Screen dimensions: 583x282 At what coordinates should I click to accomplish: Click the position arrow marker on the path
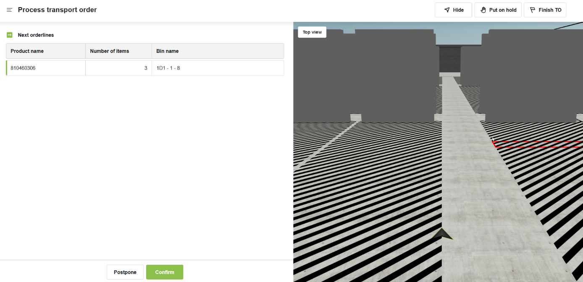[442, 234]
